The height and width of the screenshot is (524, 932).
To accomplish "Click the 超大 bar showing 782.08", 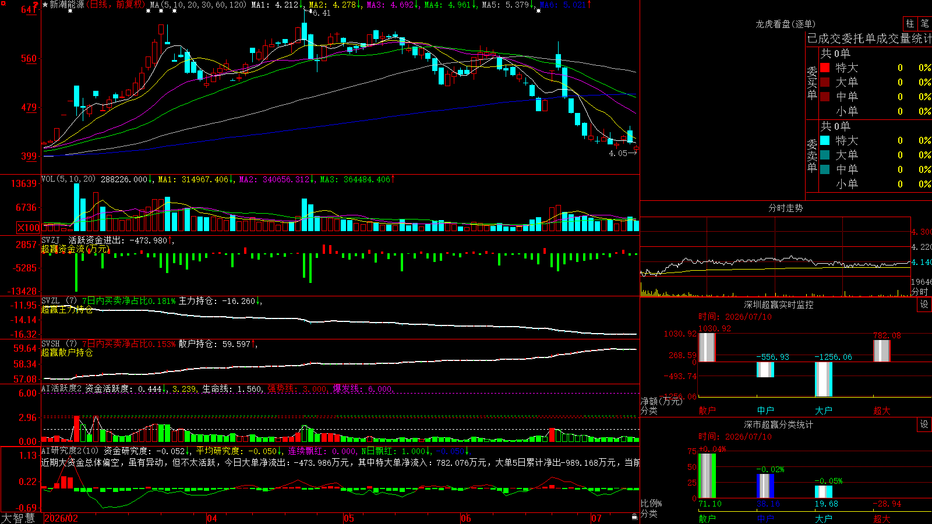I will click(882, 350).
